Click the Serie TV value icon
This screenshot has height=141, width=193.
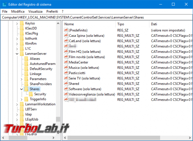pos(66,78)
